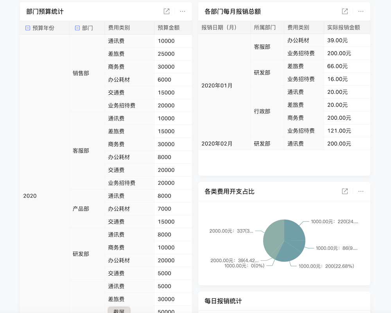
Task: Open 各部门每月报销总额 in new window
Action: [344, 11]
